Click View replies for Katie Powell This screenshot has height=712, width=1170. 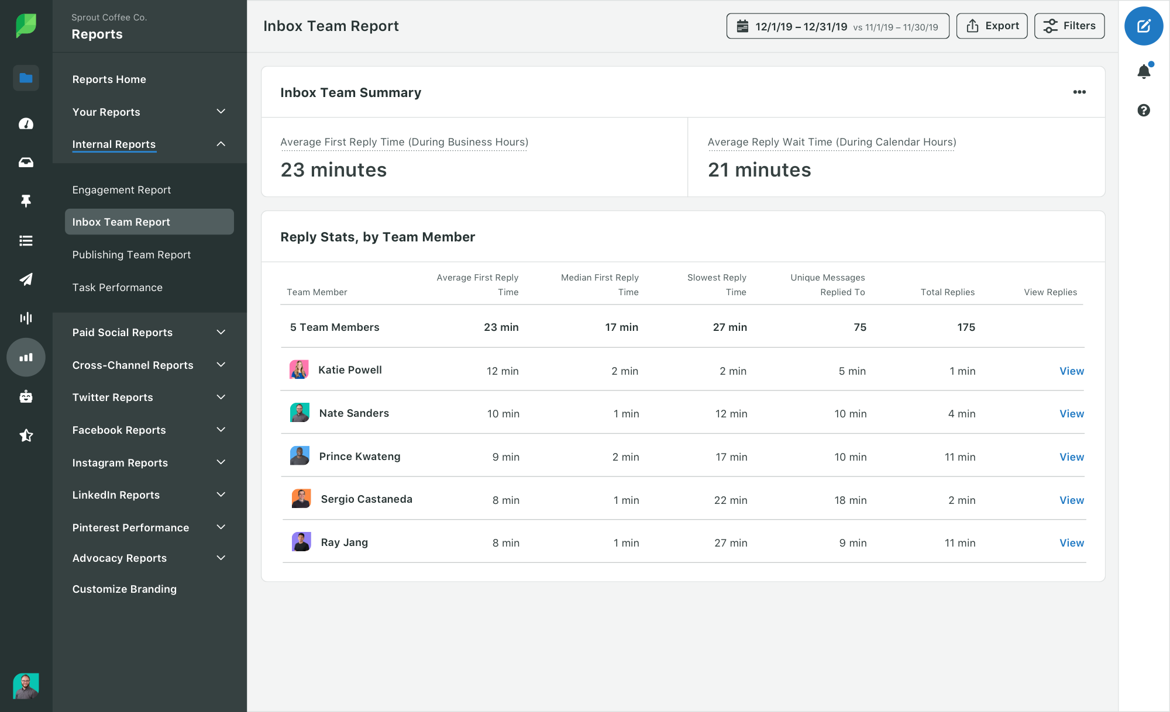[x=1071, y=370]
